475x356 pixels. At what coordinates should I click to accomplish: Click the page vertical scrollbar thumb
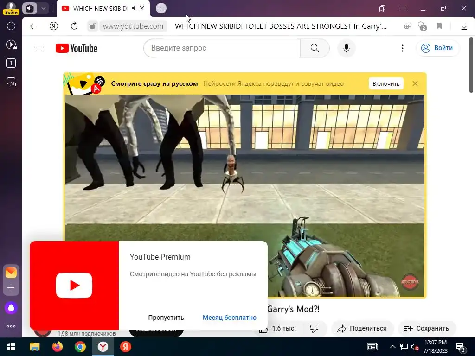click(471, 65)
